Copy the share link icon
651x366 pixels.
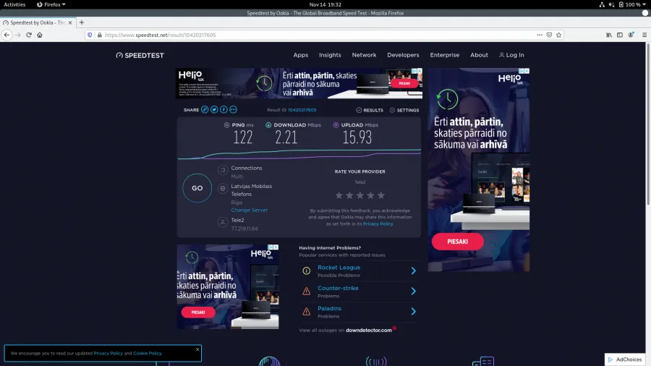[x=205, y=109]
